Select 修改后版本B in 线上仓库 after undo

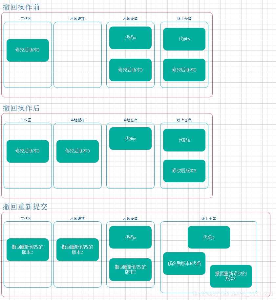coord(184,171)
